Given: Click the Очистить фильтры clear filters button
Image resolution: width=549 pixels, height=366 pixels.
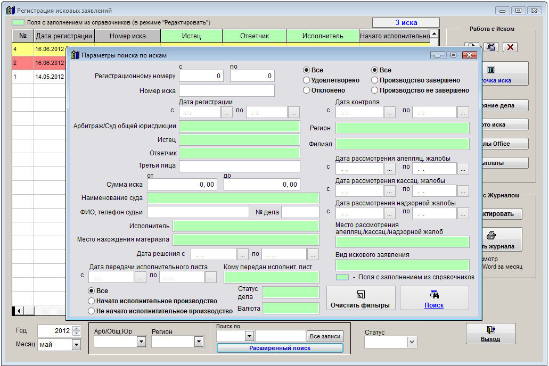Looking at the screenshot, I should 360,299.
